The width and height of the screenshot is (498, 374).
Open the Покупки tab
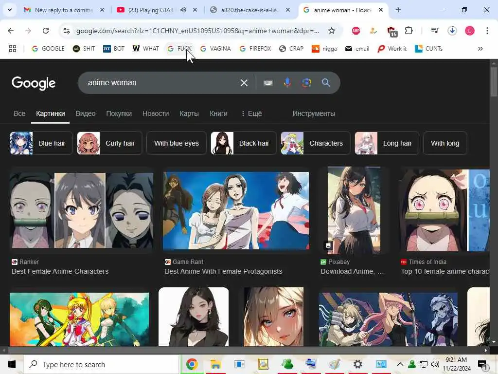(119, 113)
